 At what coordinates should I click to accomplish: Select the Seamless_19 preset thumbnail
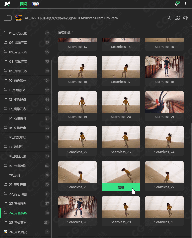pos(77,102)
